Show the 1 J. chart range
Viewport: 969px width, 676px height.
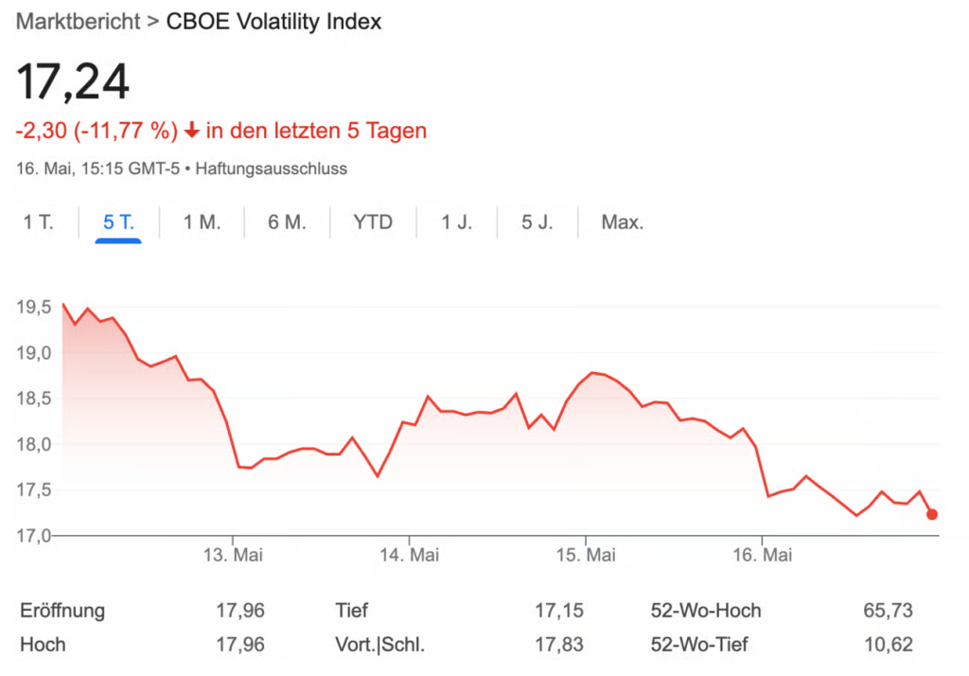[x=457, y=223]
